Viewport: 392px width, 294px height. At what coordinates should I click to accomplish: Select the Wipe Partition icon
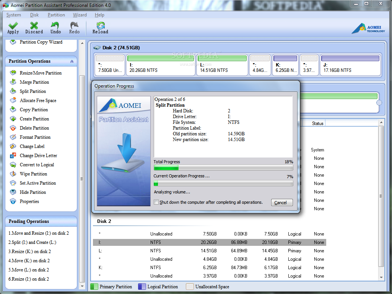click(13, 174)
